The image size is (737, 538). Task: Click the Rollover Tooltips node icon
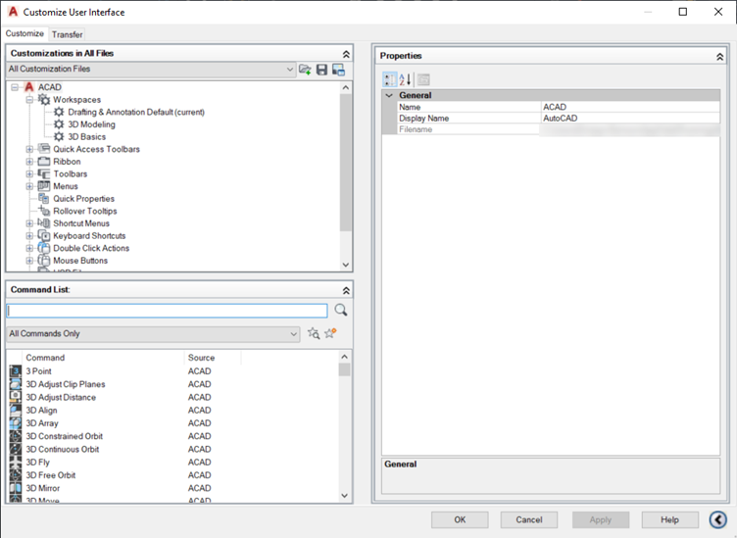pos(44,211)
